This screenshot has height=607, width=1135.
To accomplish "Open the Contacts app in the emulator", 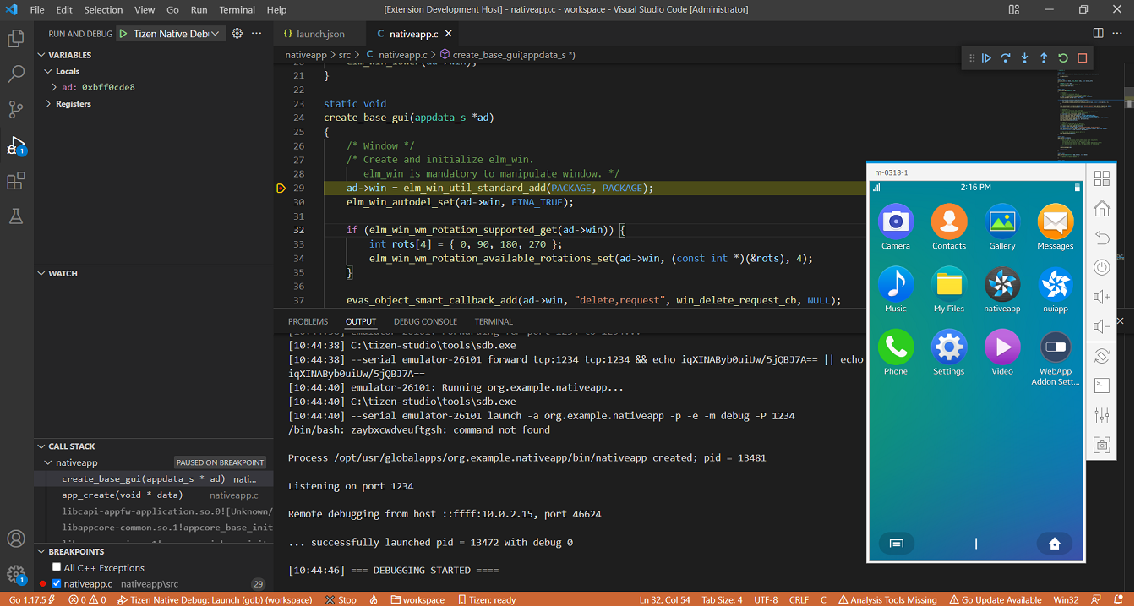I will (949, 222).
